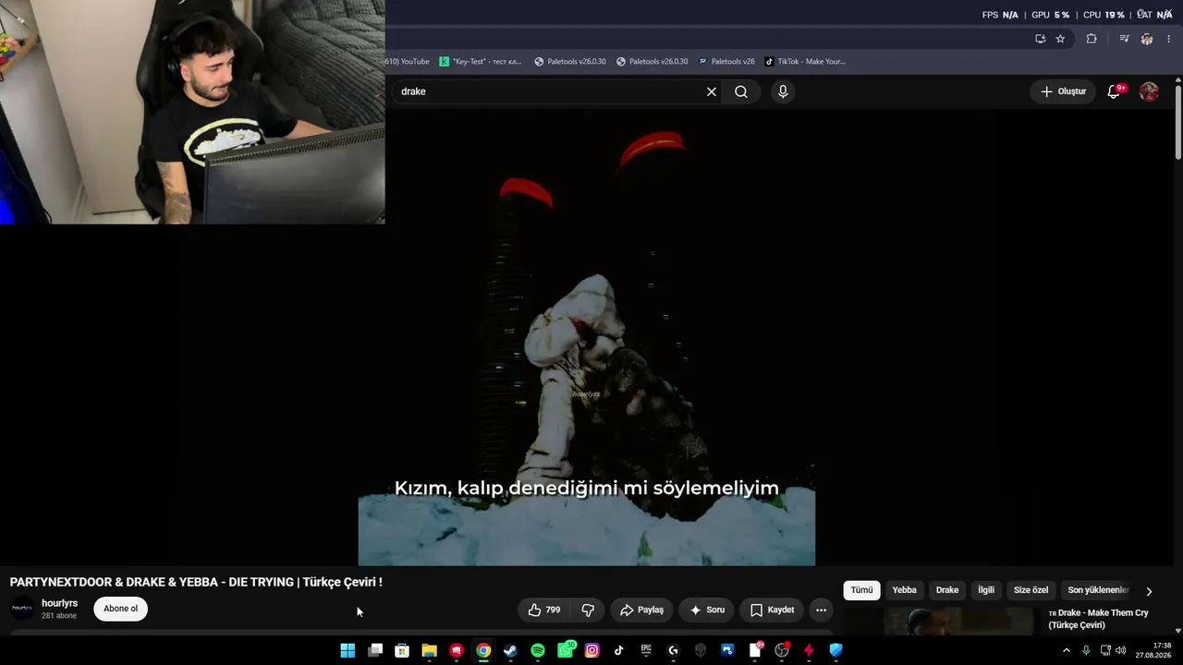
Task: Click the Oluştur create button
Action: tap(1064, 91)
